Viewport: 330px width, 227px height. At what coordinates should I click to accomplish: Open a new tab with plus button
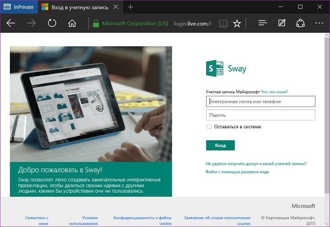click(x=131, y=7)
